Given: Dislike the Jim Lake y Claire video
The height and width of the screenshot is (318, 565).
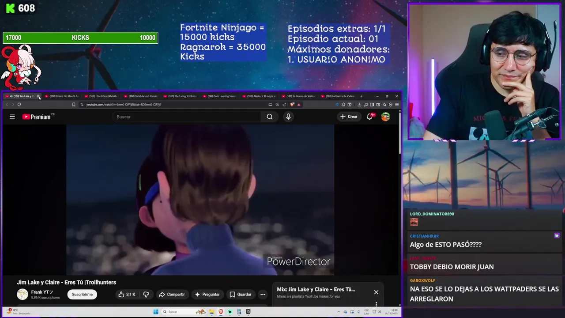Looking at the screenshot, I should tap(146, 294).
